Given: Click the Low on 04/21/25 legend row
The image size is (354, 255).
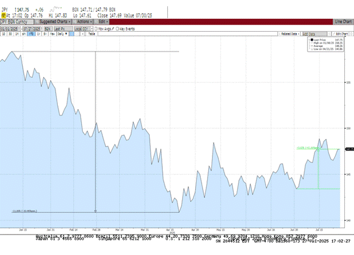Looking at the screenshot, I should pos(326,49).
